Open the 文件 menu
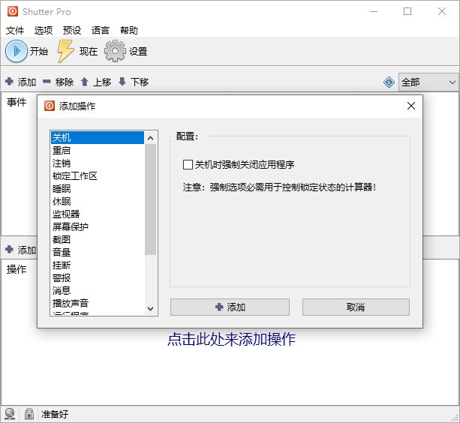Image resolution: width=460 pixels, height=423 pixels. pyautogui.click(x=16, y=31)
